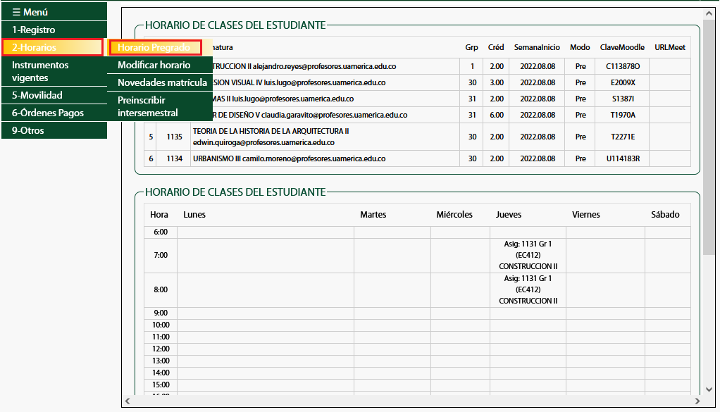The image size is (720, 412).
Task: Click the horizontal scrollbar left arrow
Action: click(128, 401)
